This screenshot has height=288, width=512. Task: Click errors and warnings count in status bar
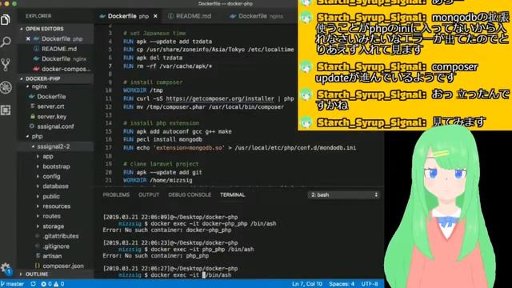(53, 284)
